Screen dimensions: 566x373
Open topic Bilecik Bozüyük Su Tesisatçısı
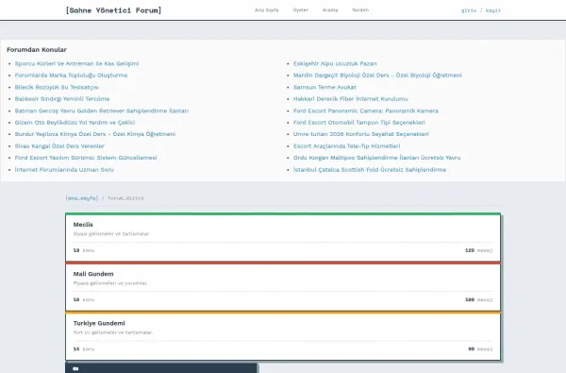[x=57, y=87]
